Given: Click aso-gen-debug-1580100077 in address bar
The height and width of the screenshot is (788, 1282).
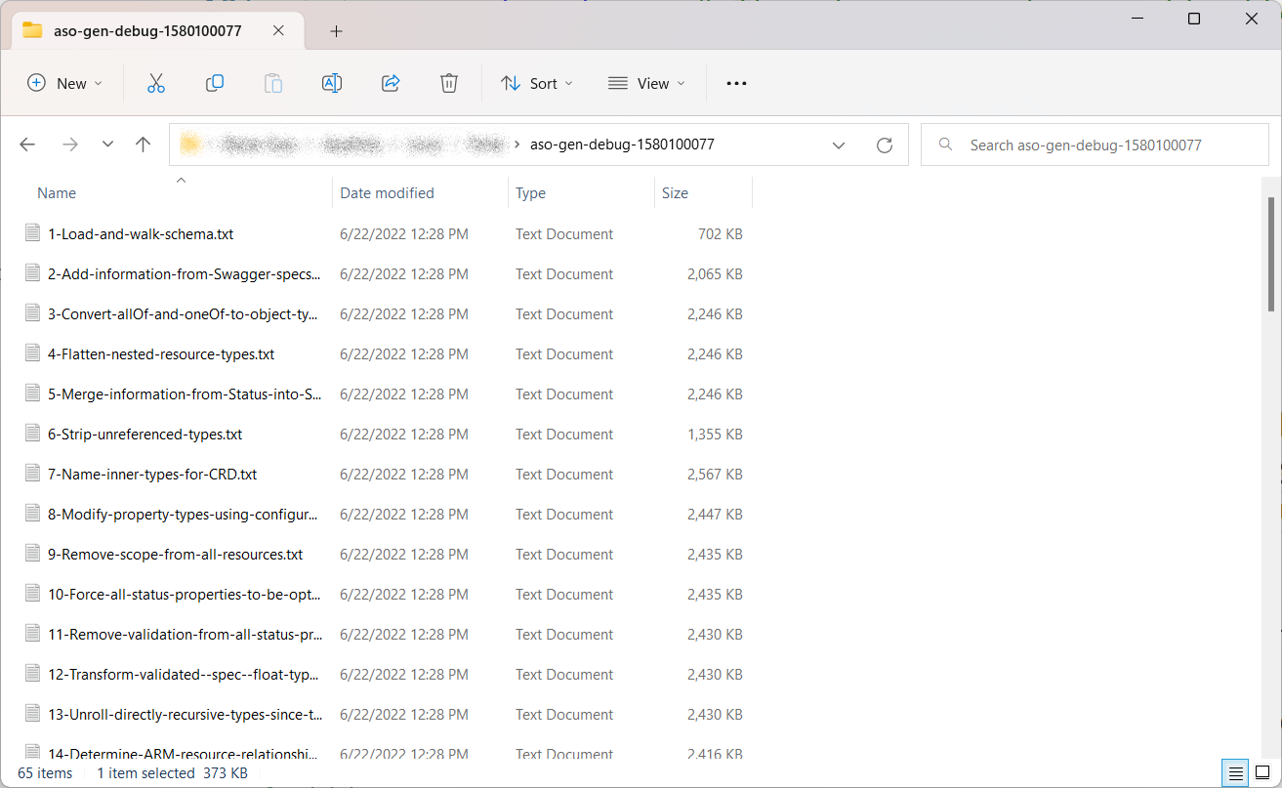Looking at the screenshot, I should [x=622, y=145].
